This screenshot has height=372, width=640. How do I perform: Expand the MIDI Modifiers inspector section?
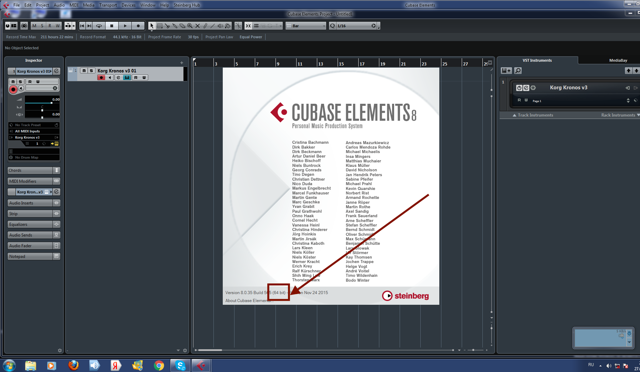click(34, 181)
